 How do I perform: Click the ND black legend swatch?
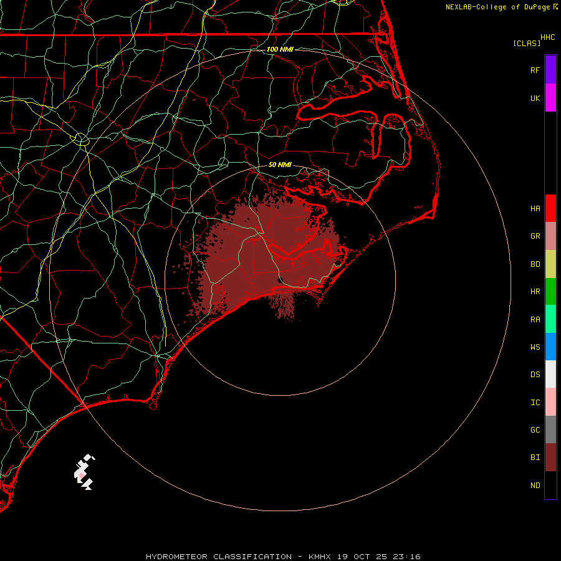coord(550,485)
